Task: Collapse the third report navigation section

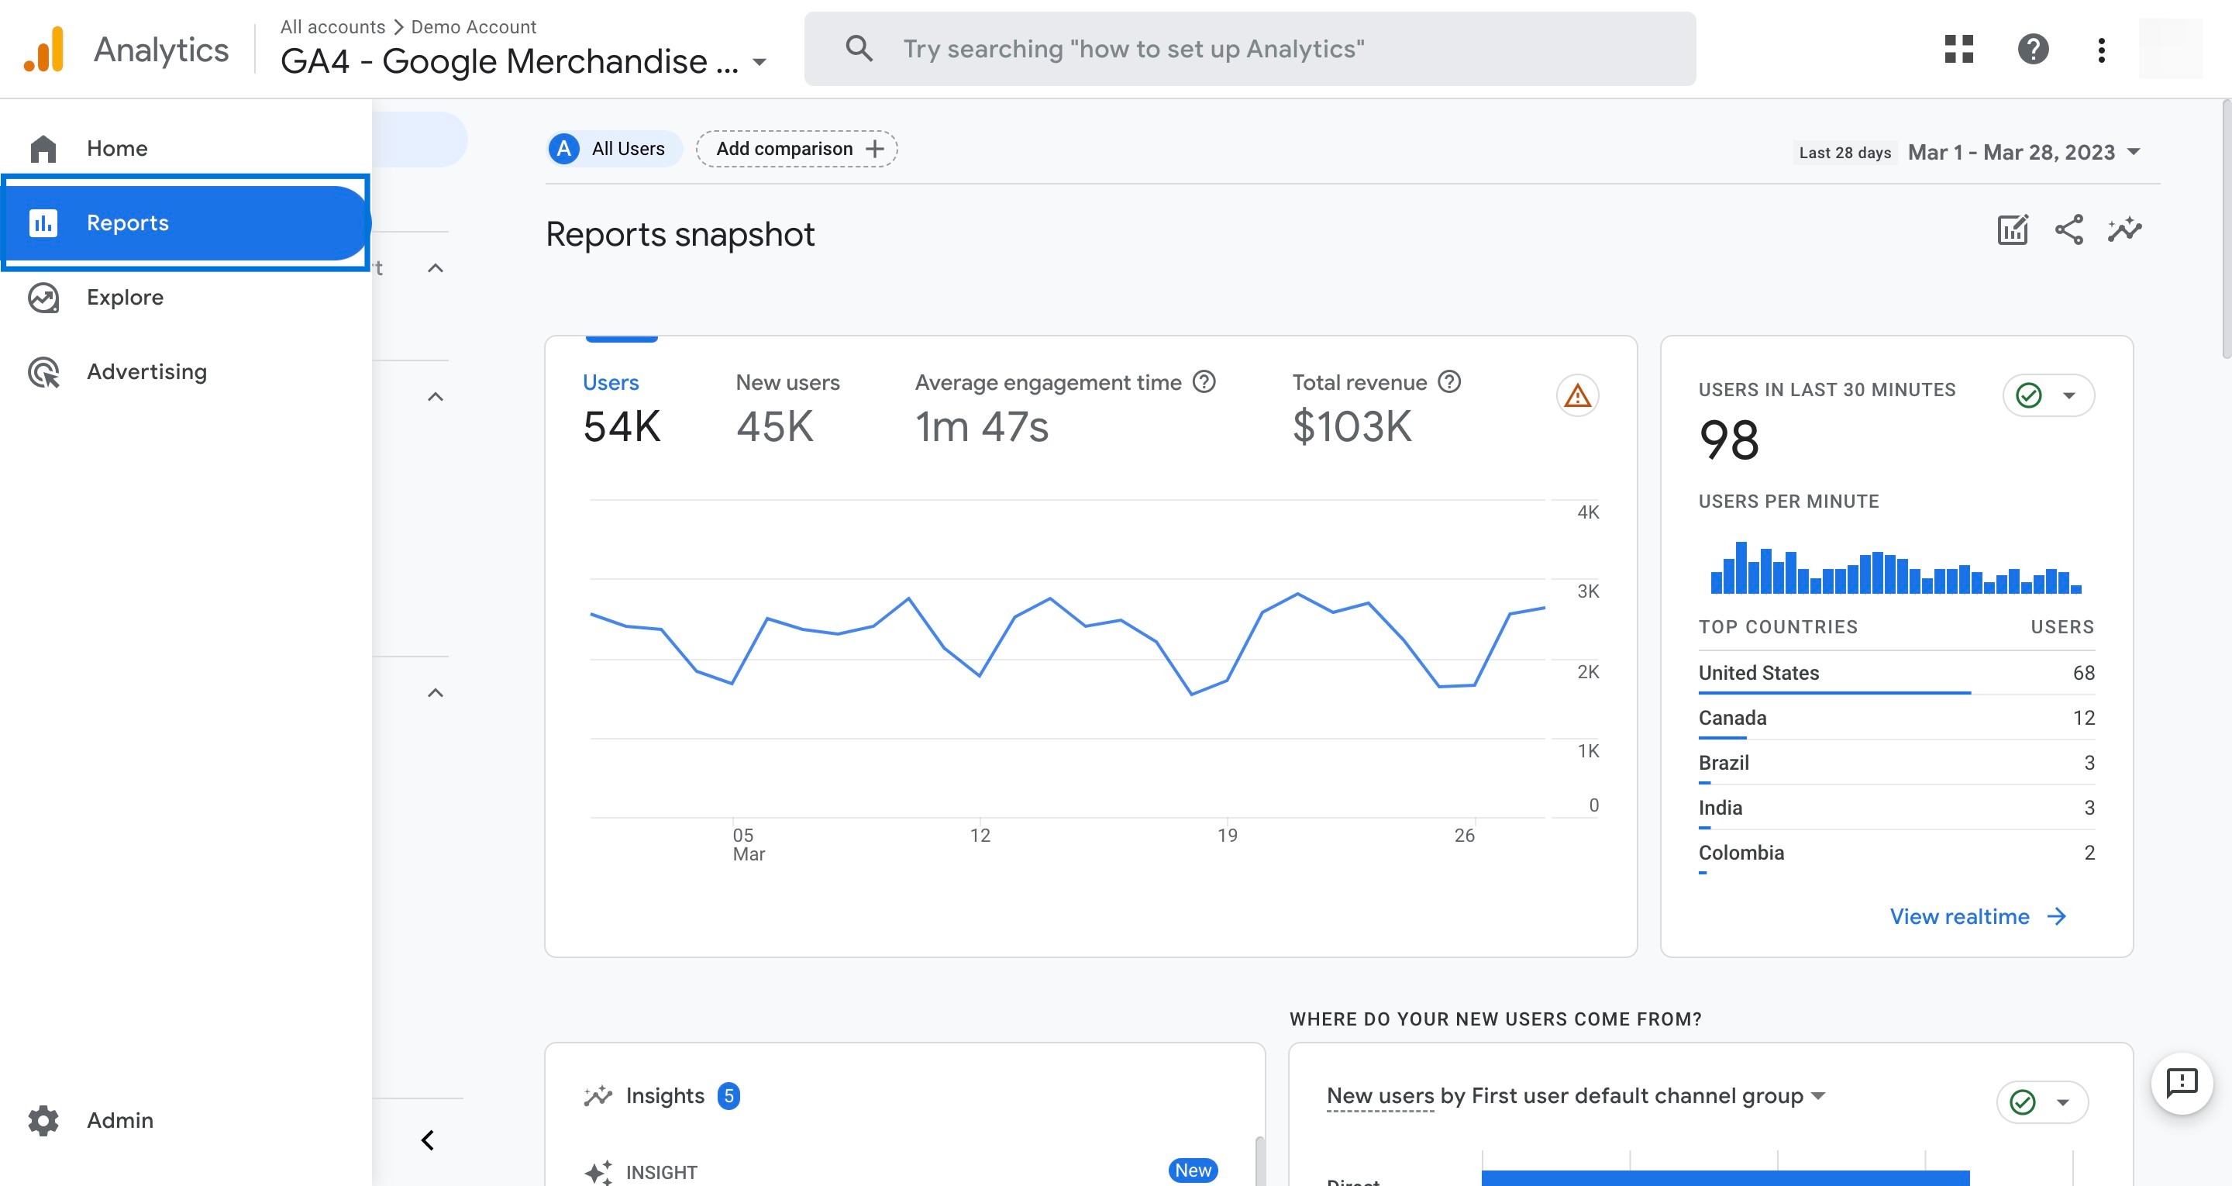Action: pyautogui.click(x=436, y=693)
